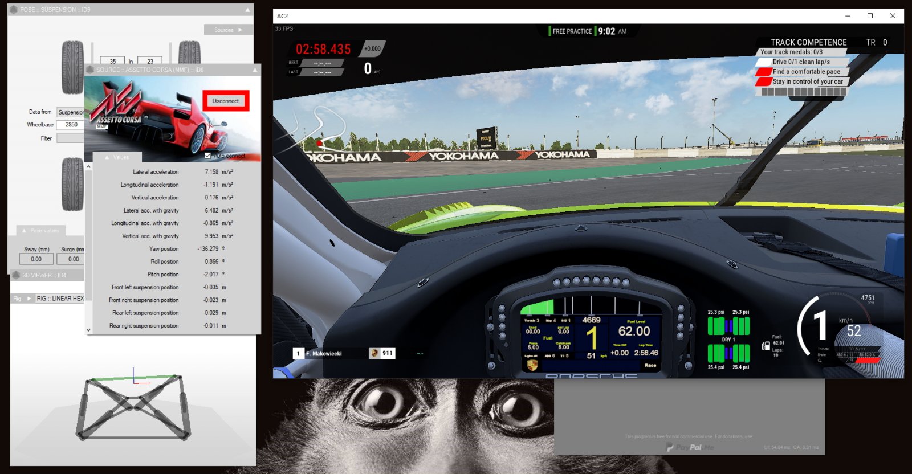Select the -35 front-left suspension input box

click(x=112, y=61)
